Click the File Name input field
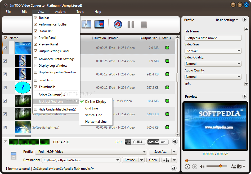This screenshot has height=174, width=251. pos(213,38)
